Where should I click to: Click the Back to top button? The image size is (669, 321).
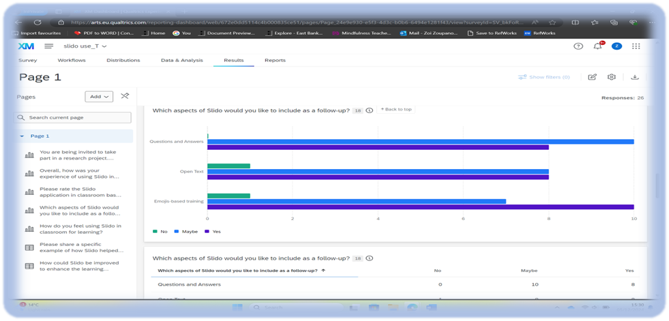396,110
